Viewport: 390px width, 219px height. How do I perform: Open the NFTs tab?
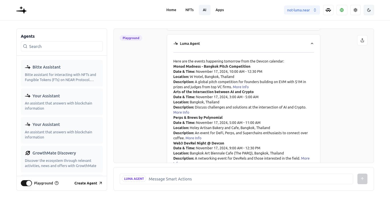click(189, 10)
